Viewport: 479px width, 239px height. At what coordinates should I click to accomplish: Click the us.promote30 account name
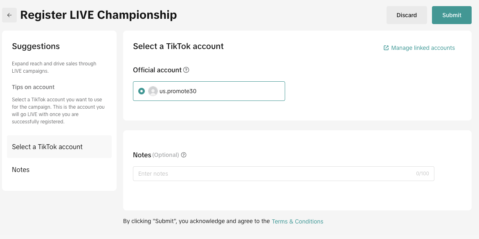[x=178, y=91]
